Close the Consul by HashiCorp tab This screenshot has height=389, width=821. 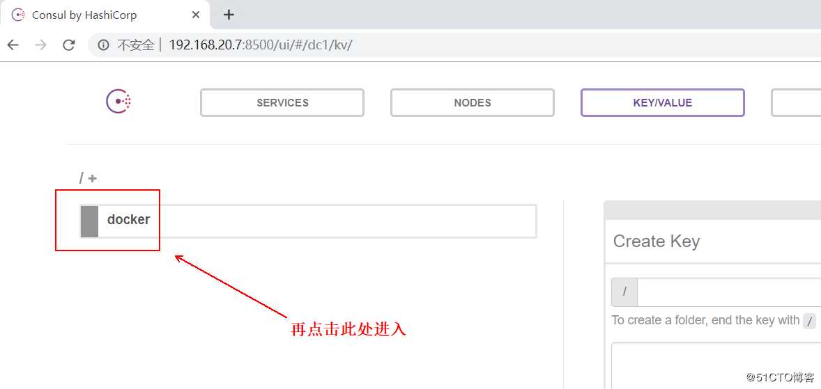196,15
